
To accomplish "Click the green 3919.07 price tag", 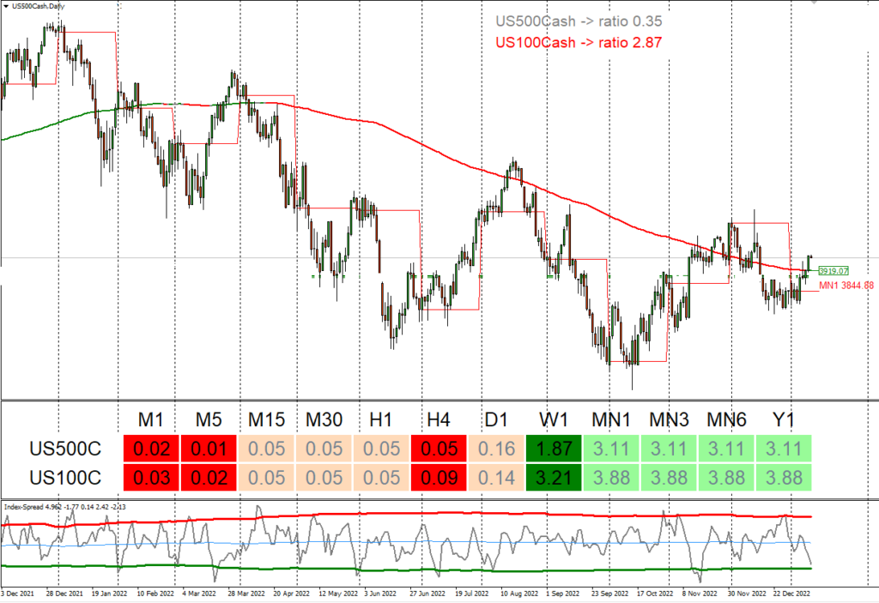I will coord(833,271).
